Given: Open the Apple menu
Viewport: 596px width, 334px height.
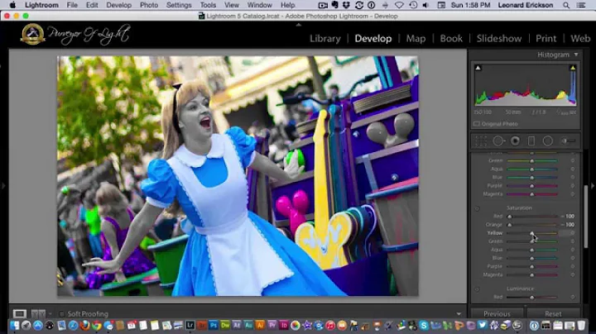Looking at the screenshot, I should click(12, 5).
